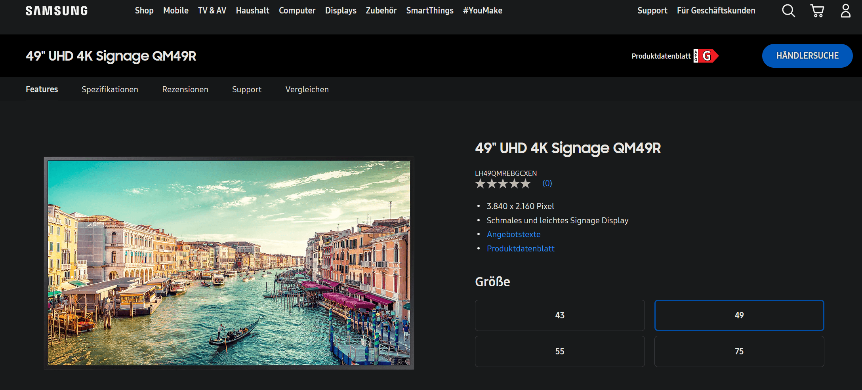862x390 pixels.
Task: Open the user account icon
Action: coord(846,11)
